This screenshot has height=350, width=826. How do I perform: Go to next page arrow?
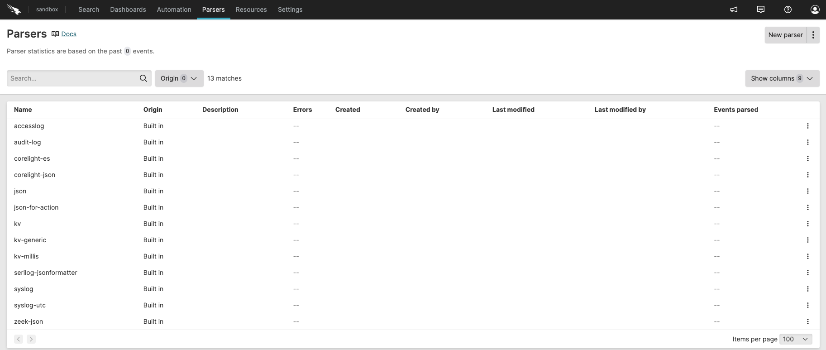click(x=31, y=339)
